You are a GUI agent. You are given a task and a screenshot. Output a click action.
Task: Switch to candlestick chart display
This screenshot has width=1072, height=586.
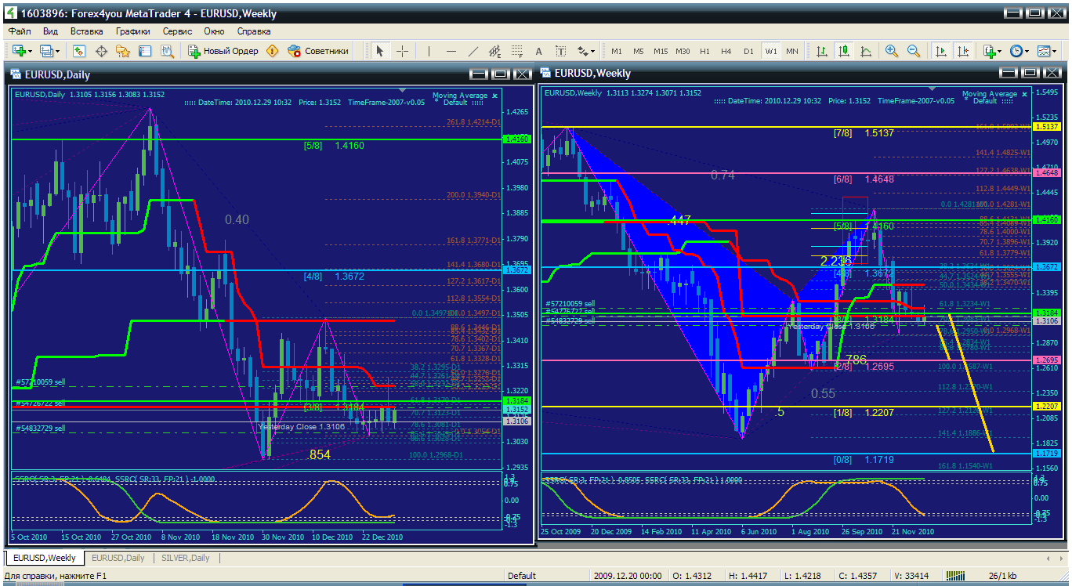point(844,51)
